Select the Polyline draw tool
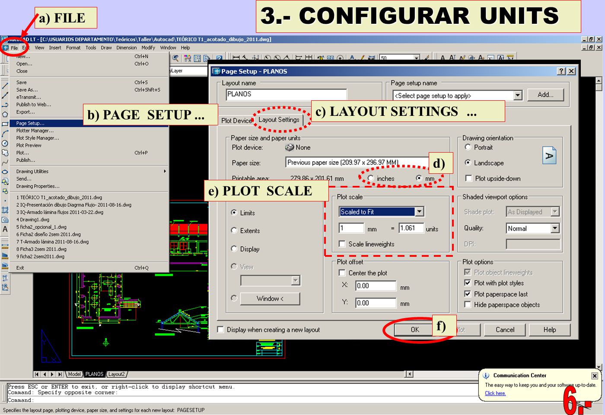605x415 pixels. pos(5,105)
